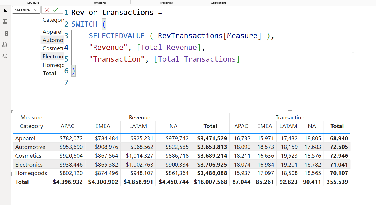376x205 pixels.
Task: Click LATAM header under Revenue
Action: [138, 126]
